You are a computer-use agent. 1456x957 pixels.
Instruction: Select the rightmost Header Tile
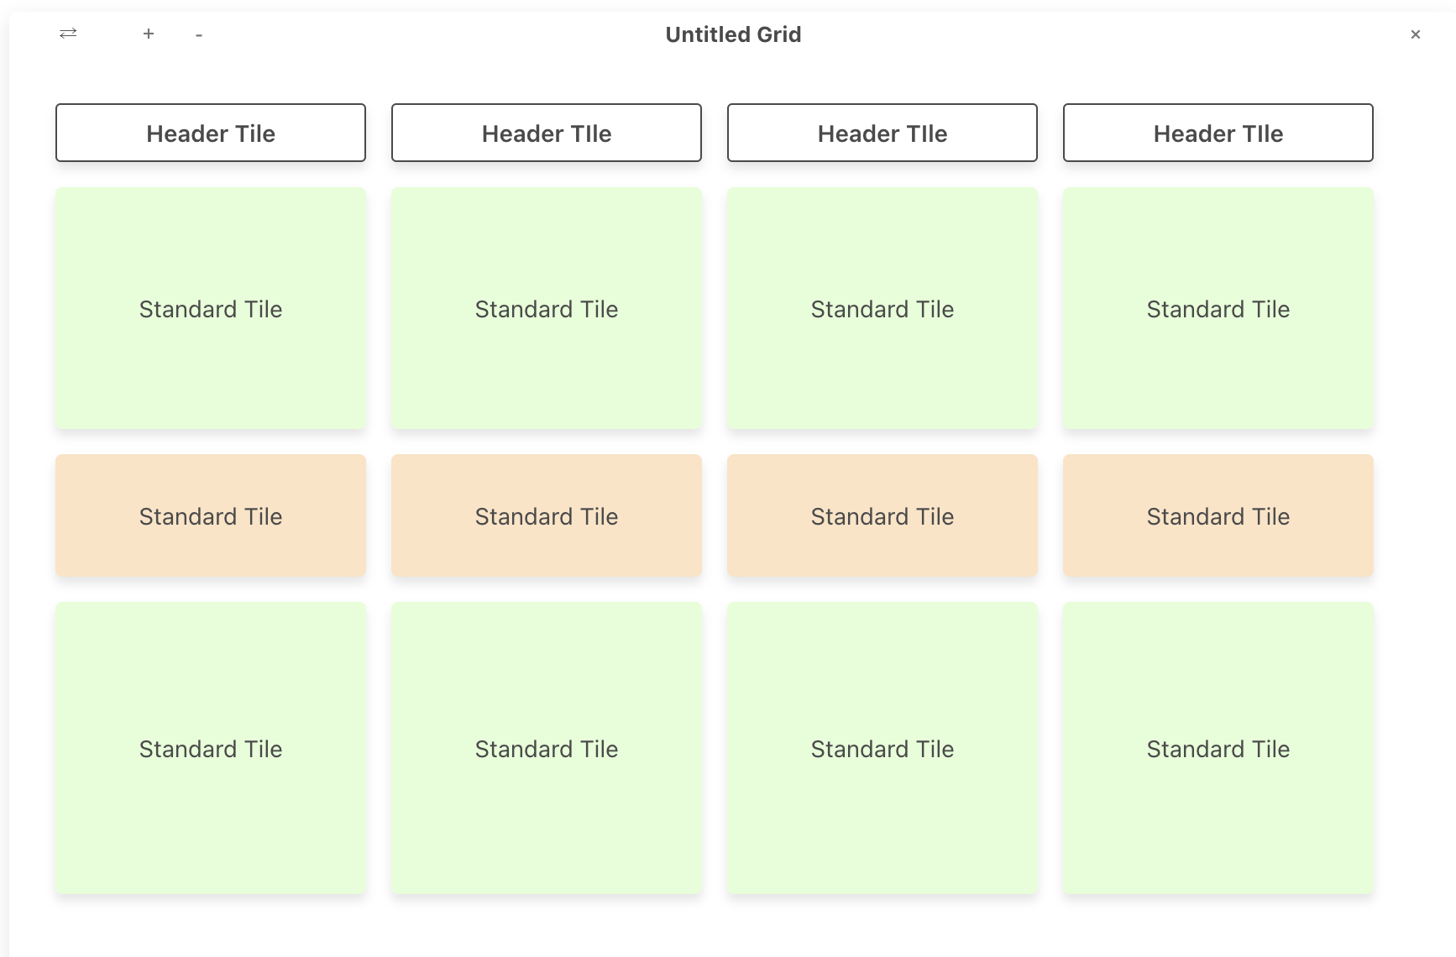[1218, 133]
